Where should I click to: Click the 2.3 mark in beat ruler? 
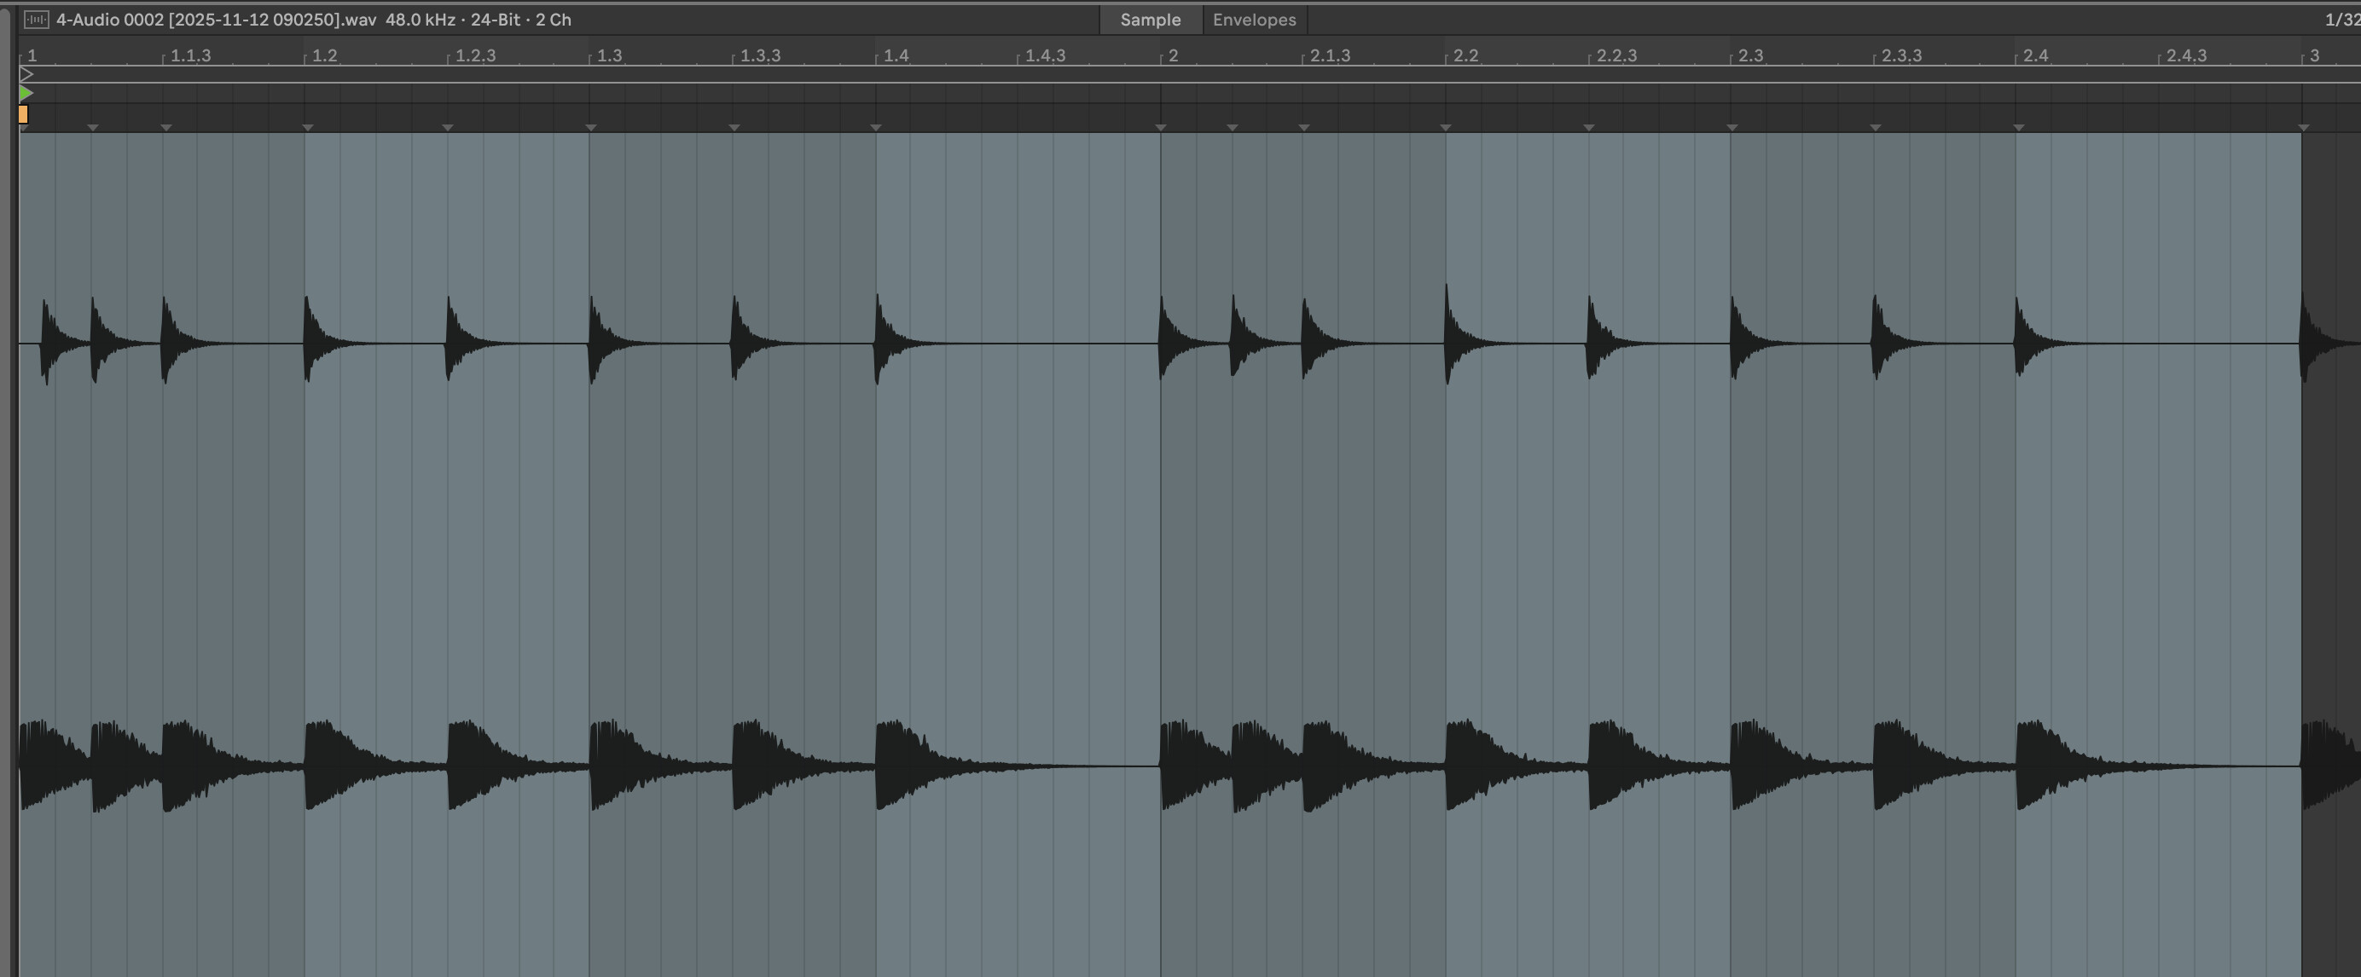1749,56
